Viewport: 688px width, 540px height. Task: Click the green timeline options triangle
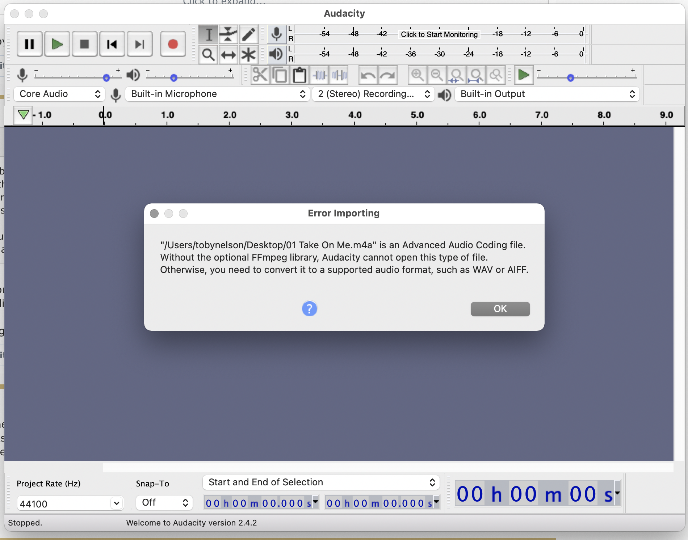[23, 115]
